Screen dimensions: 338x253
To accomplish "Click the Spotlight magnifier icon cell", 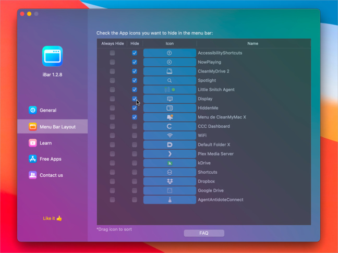I will pyautogui.click(x=170, y=81).
